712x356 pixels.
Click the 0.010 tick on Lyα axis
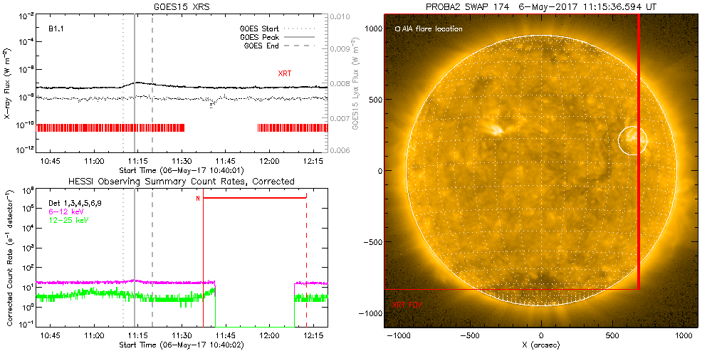point(338,17)
